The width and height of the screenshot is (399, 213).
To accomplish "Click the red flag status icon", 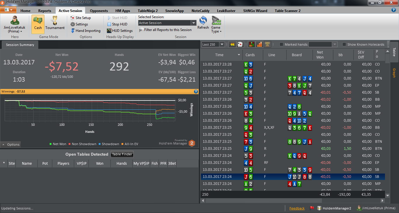I will point(312,208).
